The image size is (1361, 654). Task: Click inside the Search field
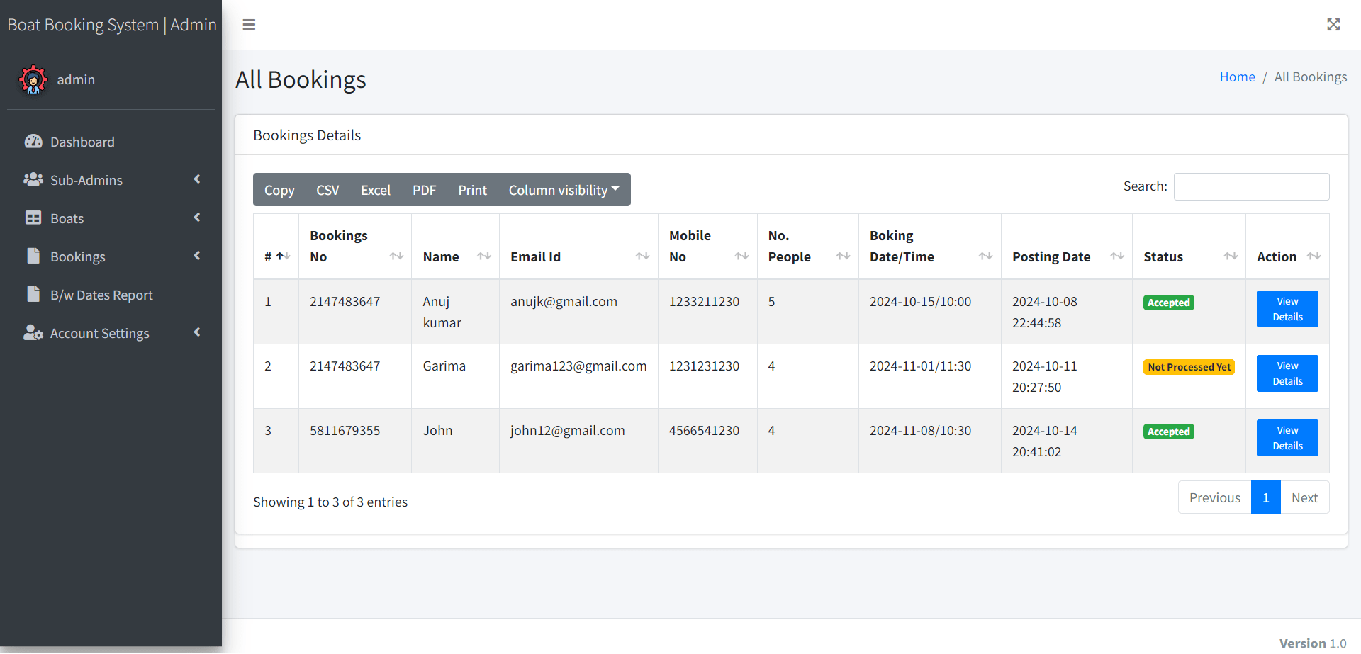[x=1250, y=186]
